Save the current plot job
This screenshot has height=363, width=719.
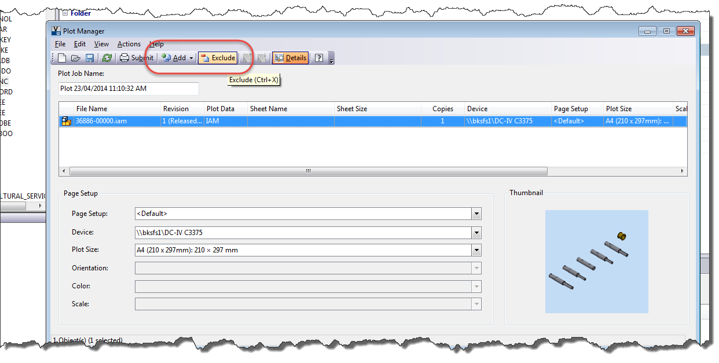click(x=90, y=57)
